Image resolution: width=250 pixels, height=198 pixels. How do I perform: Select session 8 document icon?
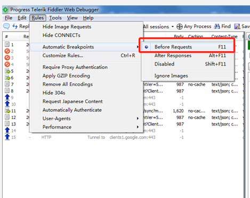point(7,91)
